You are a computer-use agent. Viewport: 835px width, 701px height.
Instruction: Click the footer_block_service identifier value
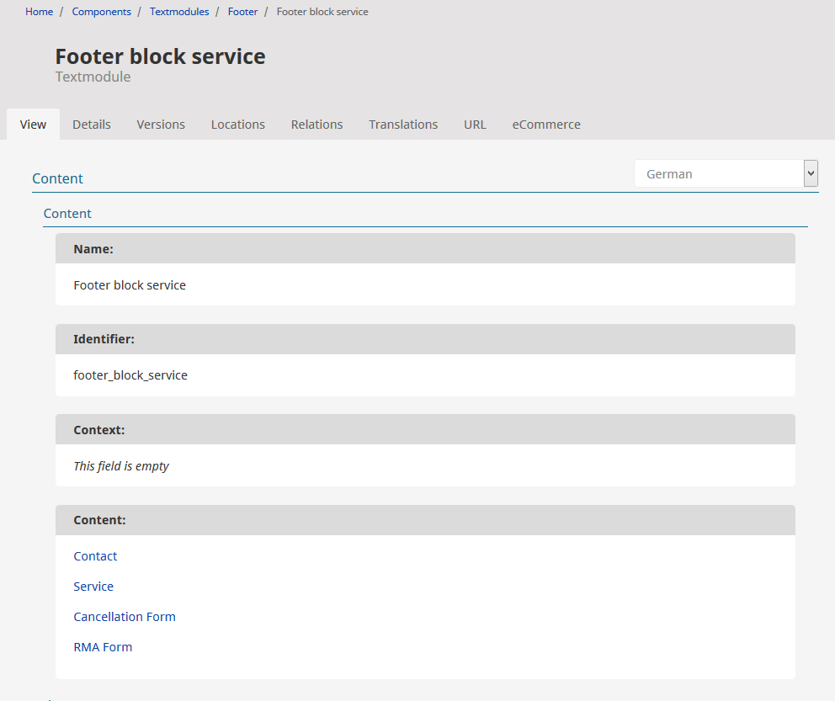(x=130, y=375)
